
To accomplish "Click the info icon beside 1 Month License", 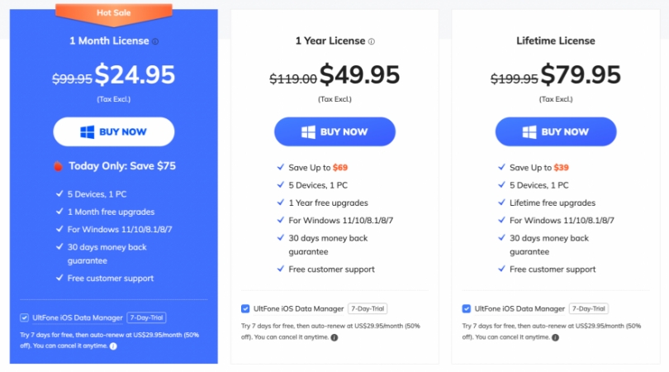I will click(x=155, y=41).
